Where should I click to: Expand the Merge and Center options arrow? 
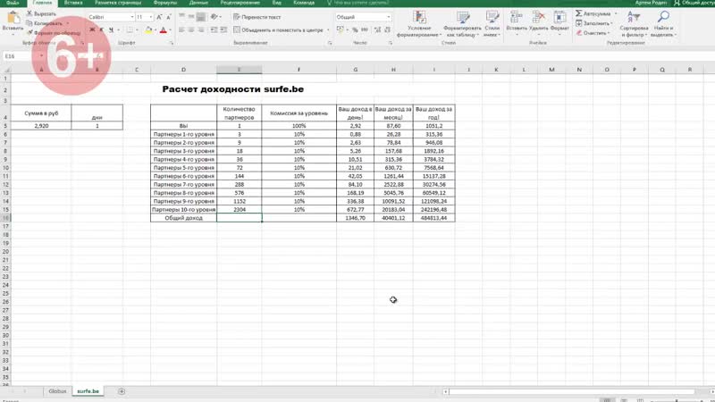(328, 30)
